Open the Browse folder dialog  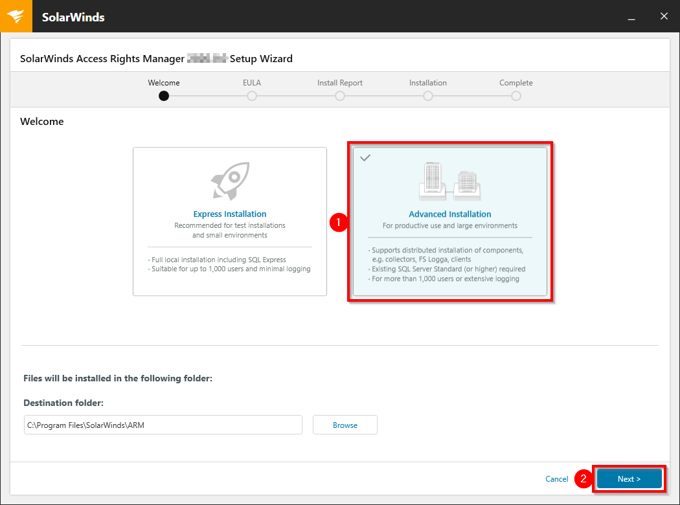point(345,425)
